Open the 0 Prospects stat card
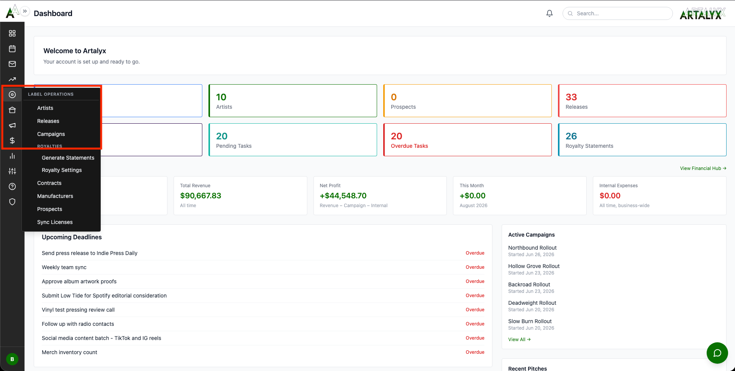Viewport: 735px width, 371px height. click(x=468, y=101)
